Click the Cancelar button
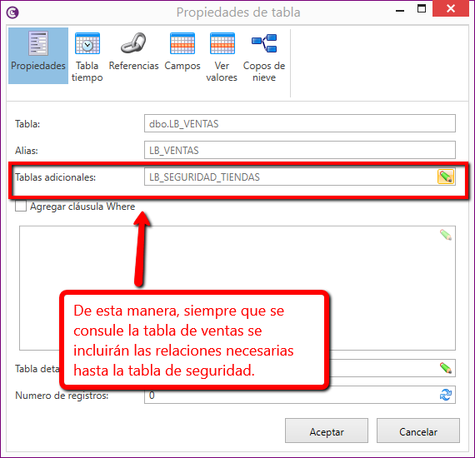This screenshot has width=475, height=458. [418, 431]
